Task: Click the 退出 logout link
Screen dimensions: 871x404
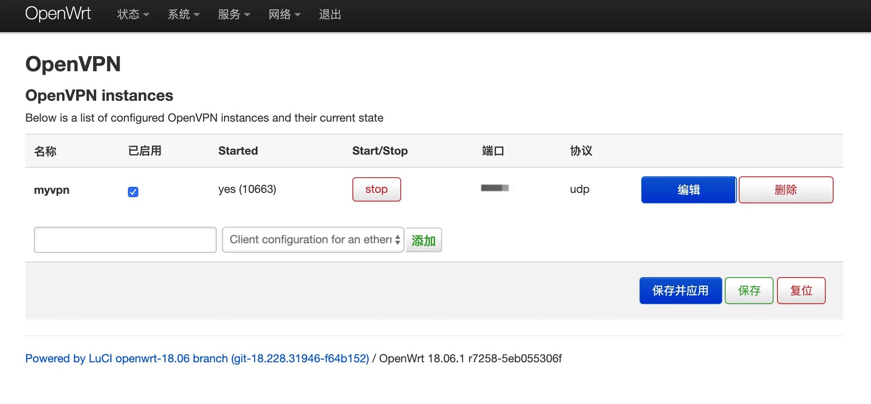Action: 330,14
